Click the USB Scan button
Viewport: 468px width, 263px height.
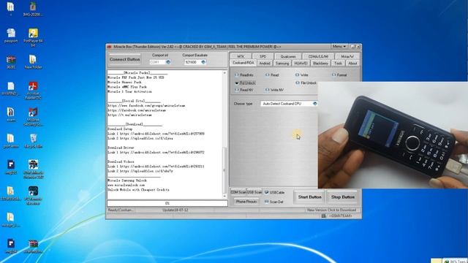coord(254,192)
